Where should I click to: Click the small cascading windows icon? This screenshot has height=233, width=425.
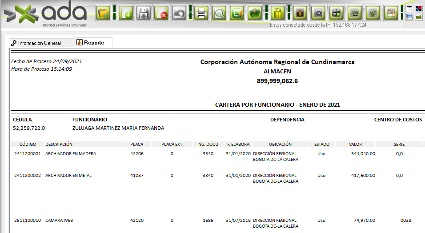pyautogui.click(x=409, y=17)
